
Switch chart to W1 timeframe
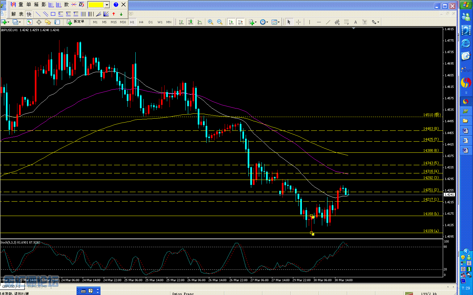[x=160, y=22]
